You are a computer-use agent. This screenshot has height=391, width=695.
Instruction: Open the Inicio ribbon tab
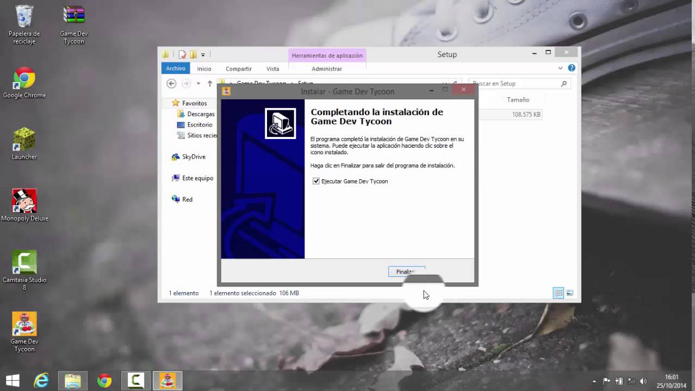point(204,69)
